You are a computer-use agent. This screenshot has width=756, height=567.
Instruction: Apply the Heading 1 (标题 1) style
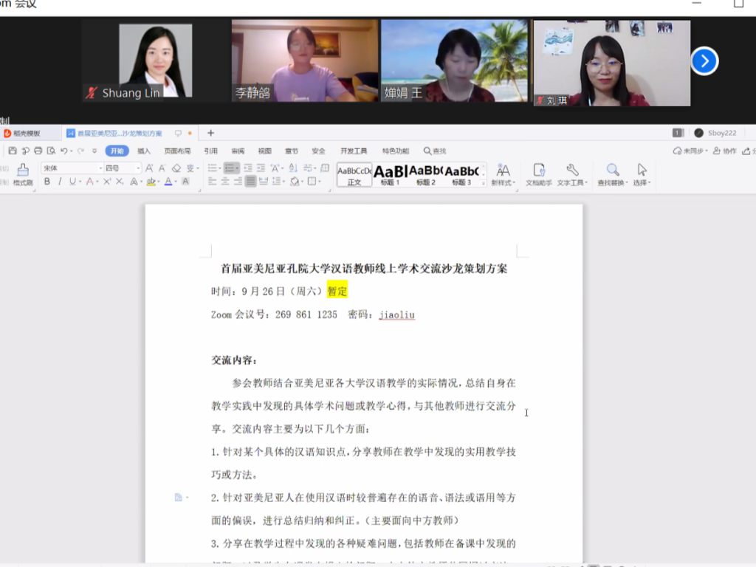[x=390, y=175]
